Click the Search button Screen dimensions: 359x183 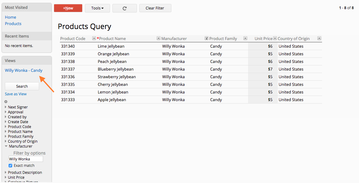22,86
